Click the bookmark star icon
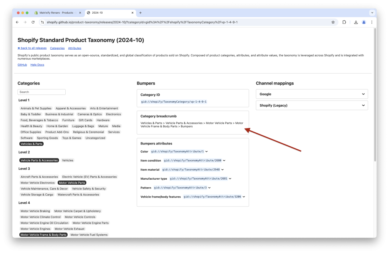Screen dimensions: 389x254 pyautogui.click(x=333, y=22)
